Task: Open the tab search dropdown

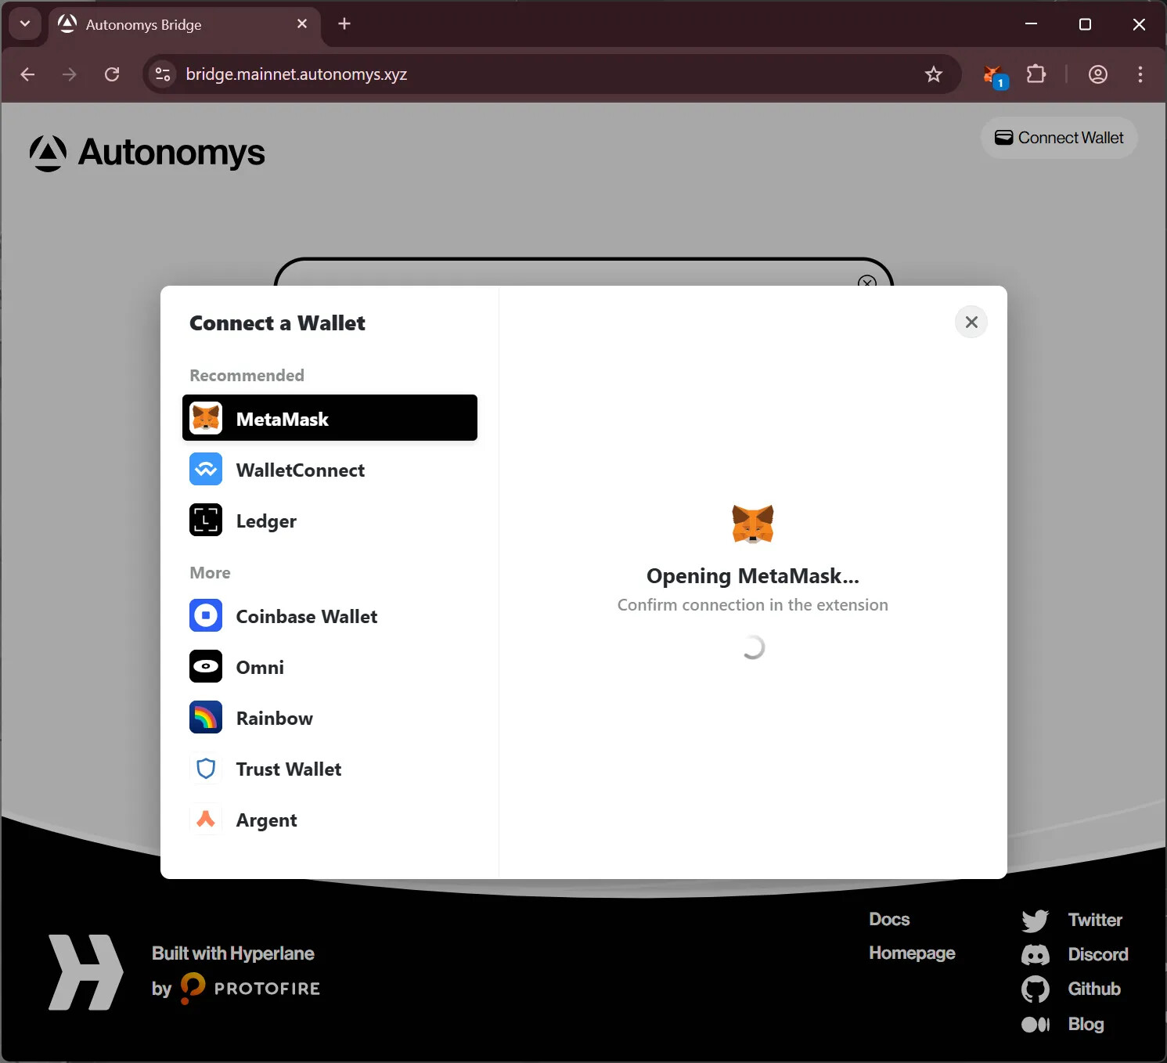Action: pyautogui.click(x=25, y=23)
